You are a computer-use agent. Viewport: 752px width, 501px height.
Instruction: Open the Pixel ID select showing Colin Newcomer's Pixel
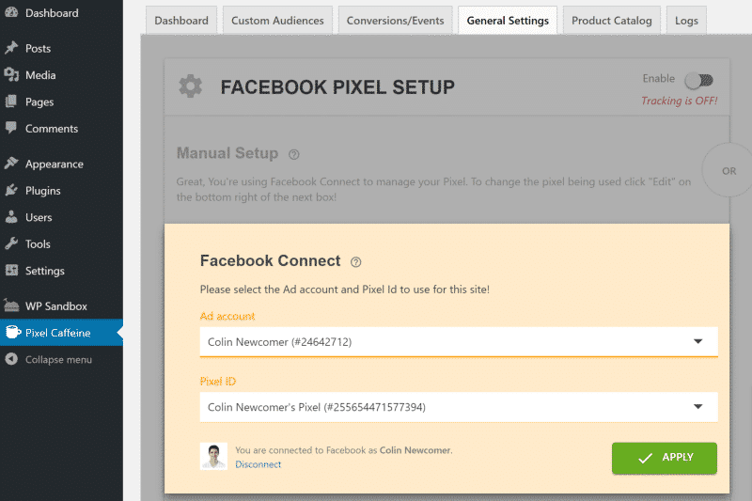coord(459,407)
